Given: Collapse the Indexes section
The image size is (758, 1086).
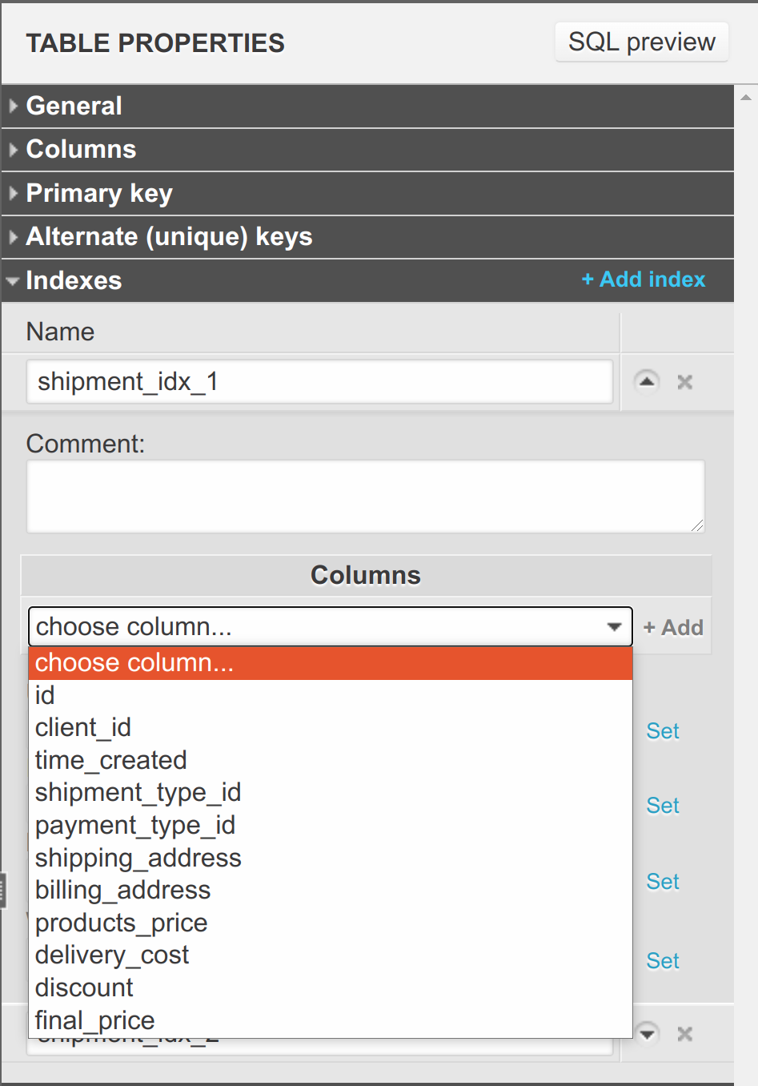Looking at the screenshot, I should 74,280.
